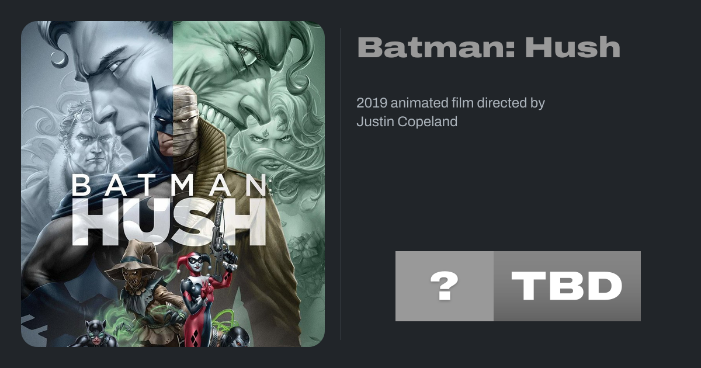
Task: Click the TBD rating badge
Action: point(567,286)
